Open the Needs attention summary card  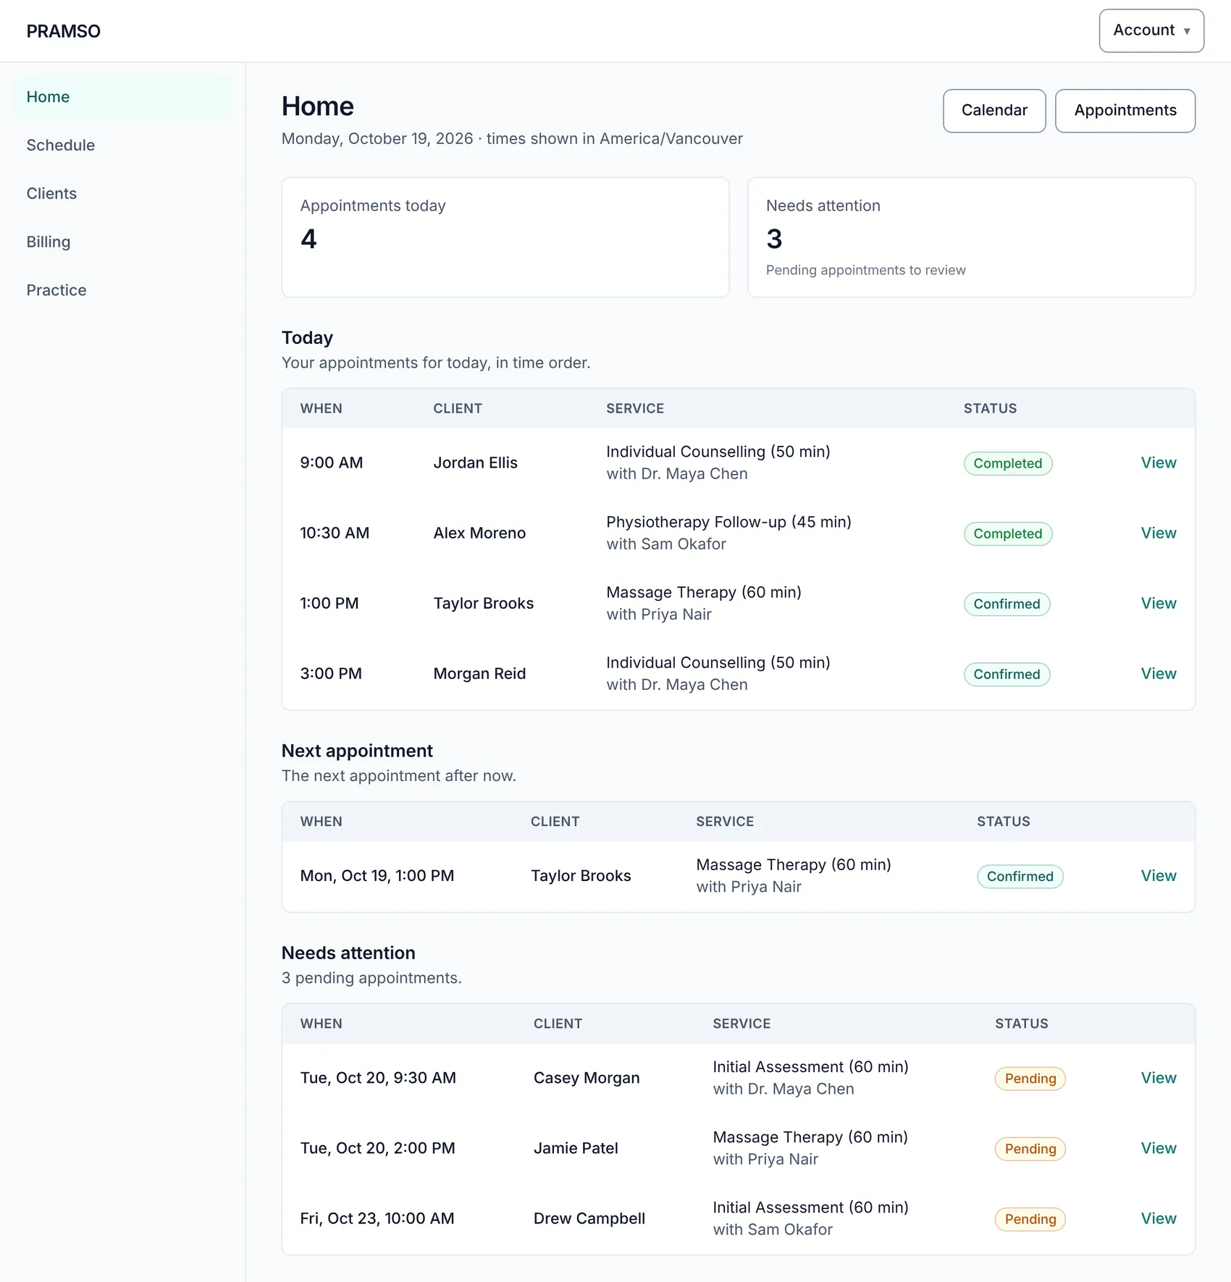971,237
